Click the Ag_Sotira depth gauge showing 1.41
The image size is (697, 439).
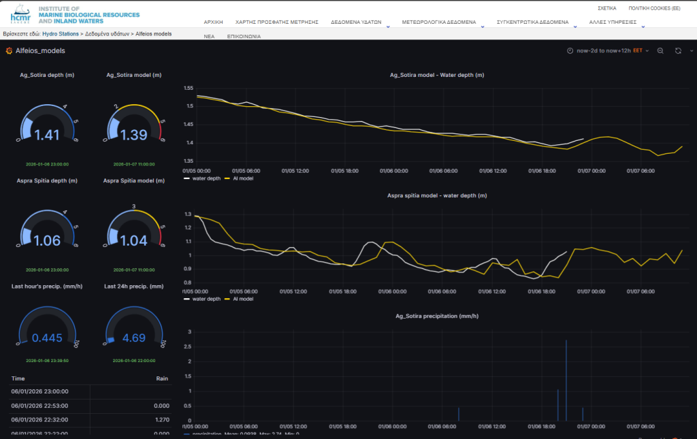point(47,127)
